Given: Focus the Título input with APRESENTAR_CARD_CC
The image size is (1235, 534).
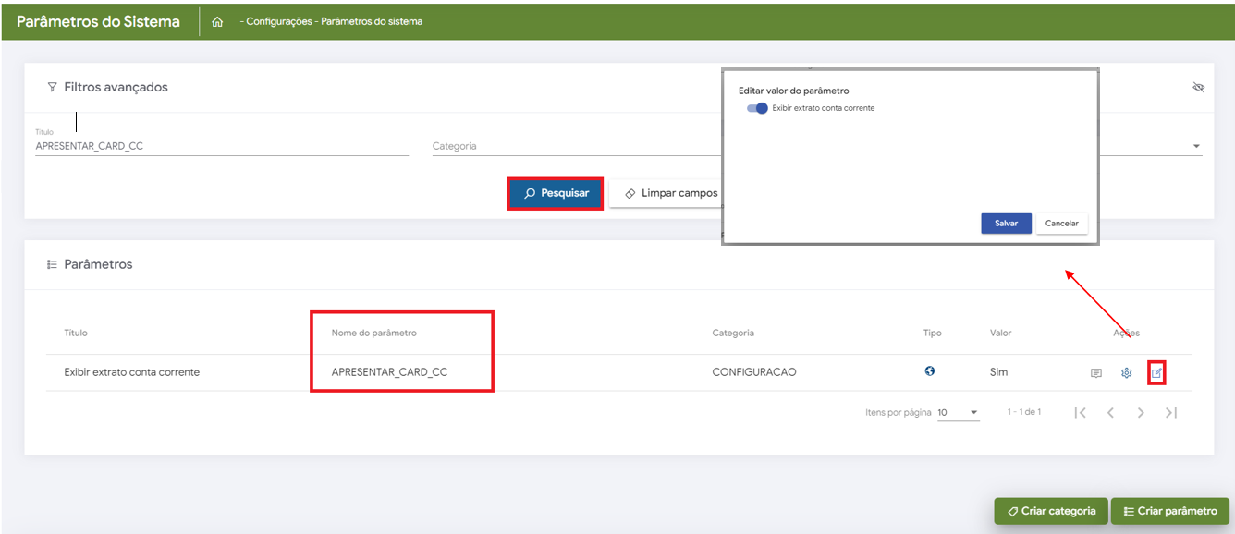Looking at the screenshot, I should (x=222, y=145).
